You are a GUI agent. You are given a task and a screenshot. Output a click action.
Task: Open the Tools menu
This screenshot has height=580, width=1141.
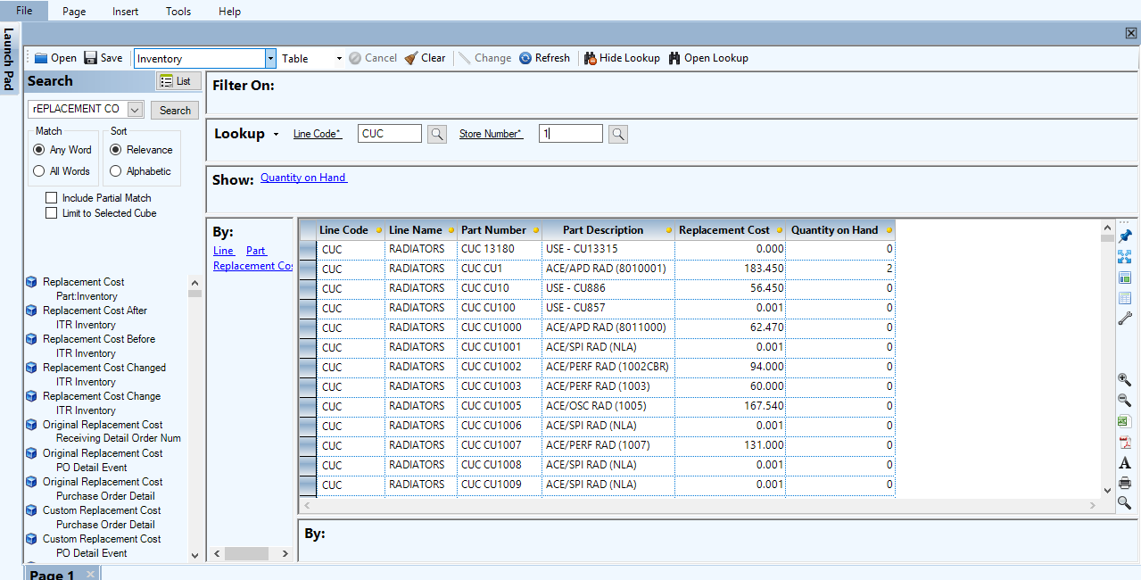pyautogui.click(x=178, y=12)
